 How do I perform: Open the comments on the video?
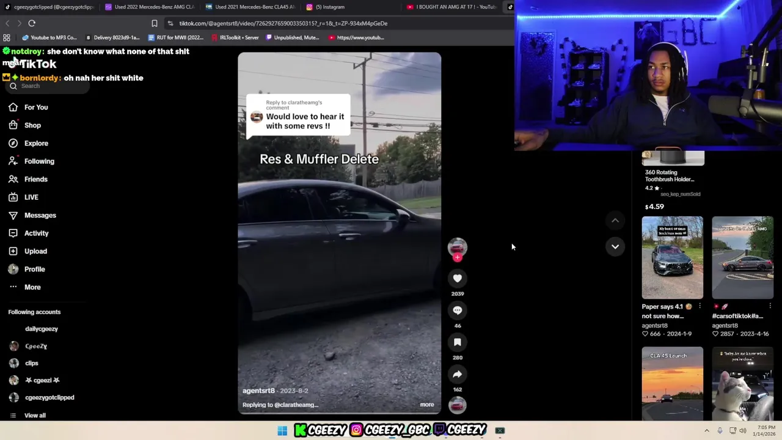tap(458, 310)
